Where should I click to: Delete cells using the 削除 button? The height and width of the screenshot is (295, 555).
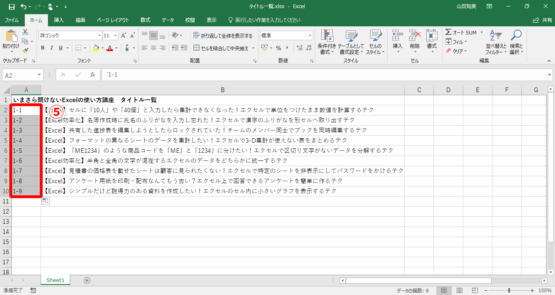[414, 41]
